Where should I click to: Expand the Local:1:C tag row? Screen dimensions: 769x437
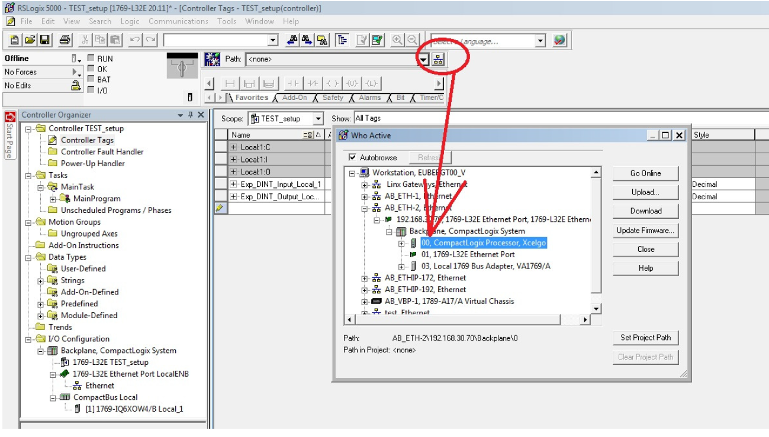[x=233, y=147]
